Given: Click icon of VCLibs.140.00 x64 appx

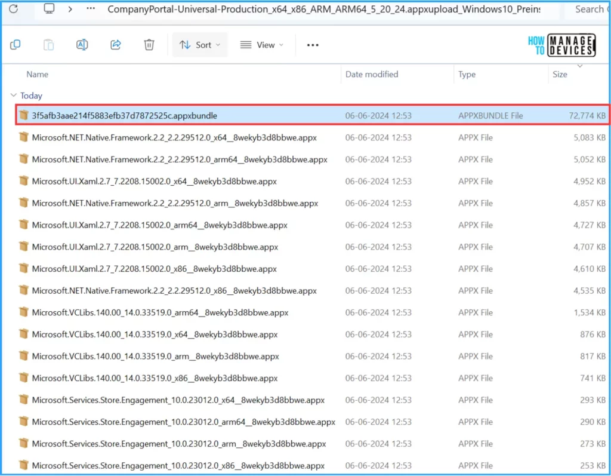Looking at the screenshot, I should coord(24,334).
